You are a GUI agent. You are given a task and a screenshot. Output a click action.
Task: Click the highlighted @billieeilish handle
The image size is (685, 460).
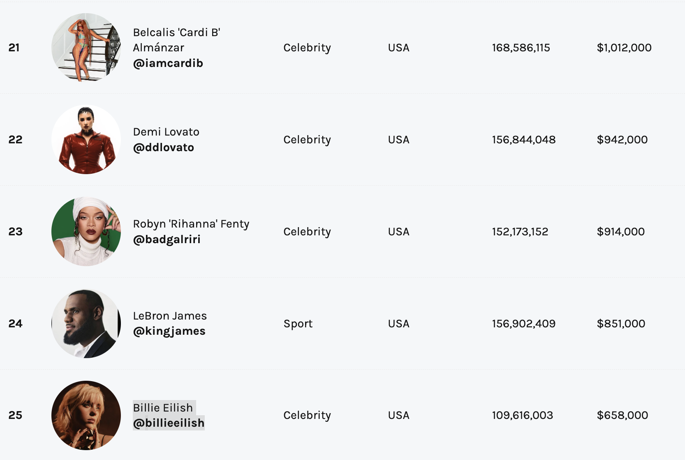pyautogui.click(x=169, y=423)
